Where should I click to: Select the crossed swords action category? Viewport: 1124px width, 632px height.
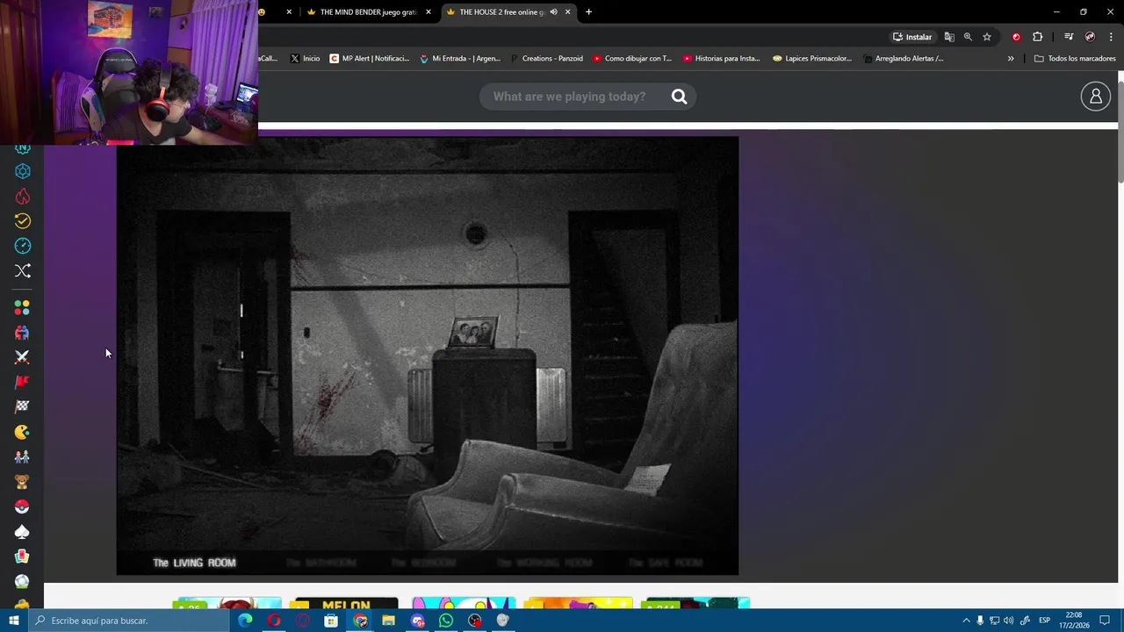[x=23, y=357]
